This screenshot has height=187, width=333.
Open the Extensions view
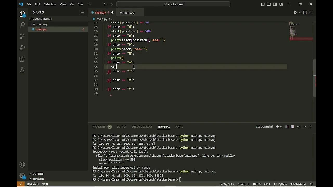point(22,59)
